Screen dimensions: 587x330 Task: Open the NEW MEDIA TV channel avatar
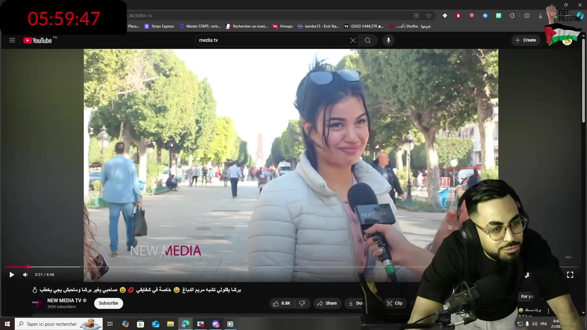click(38, 303)
